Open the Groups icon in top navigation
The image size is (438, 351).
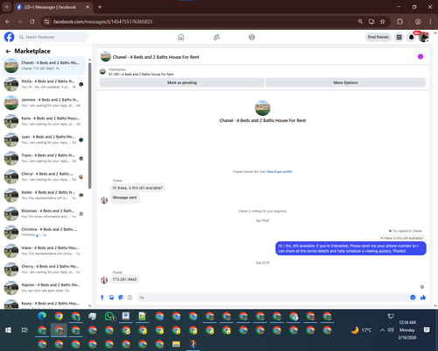[x=251, y=37]
